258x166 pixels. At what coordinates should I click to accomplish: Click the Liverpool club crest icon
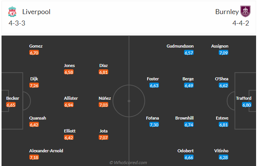12,12
